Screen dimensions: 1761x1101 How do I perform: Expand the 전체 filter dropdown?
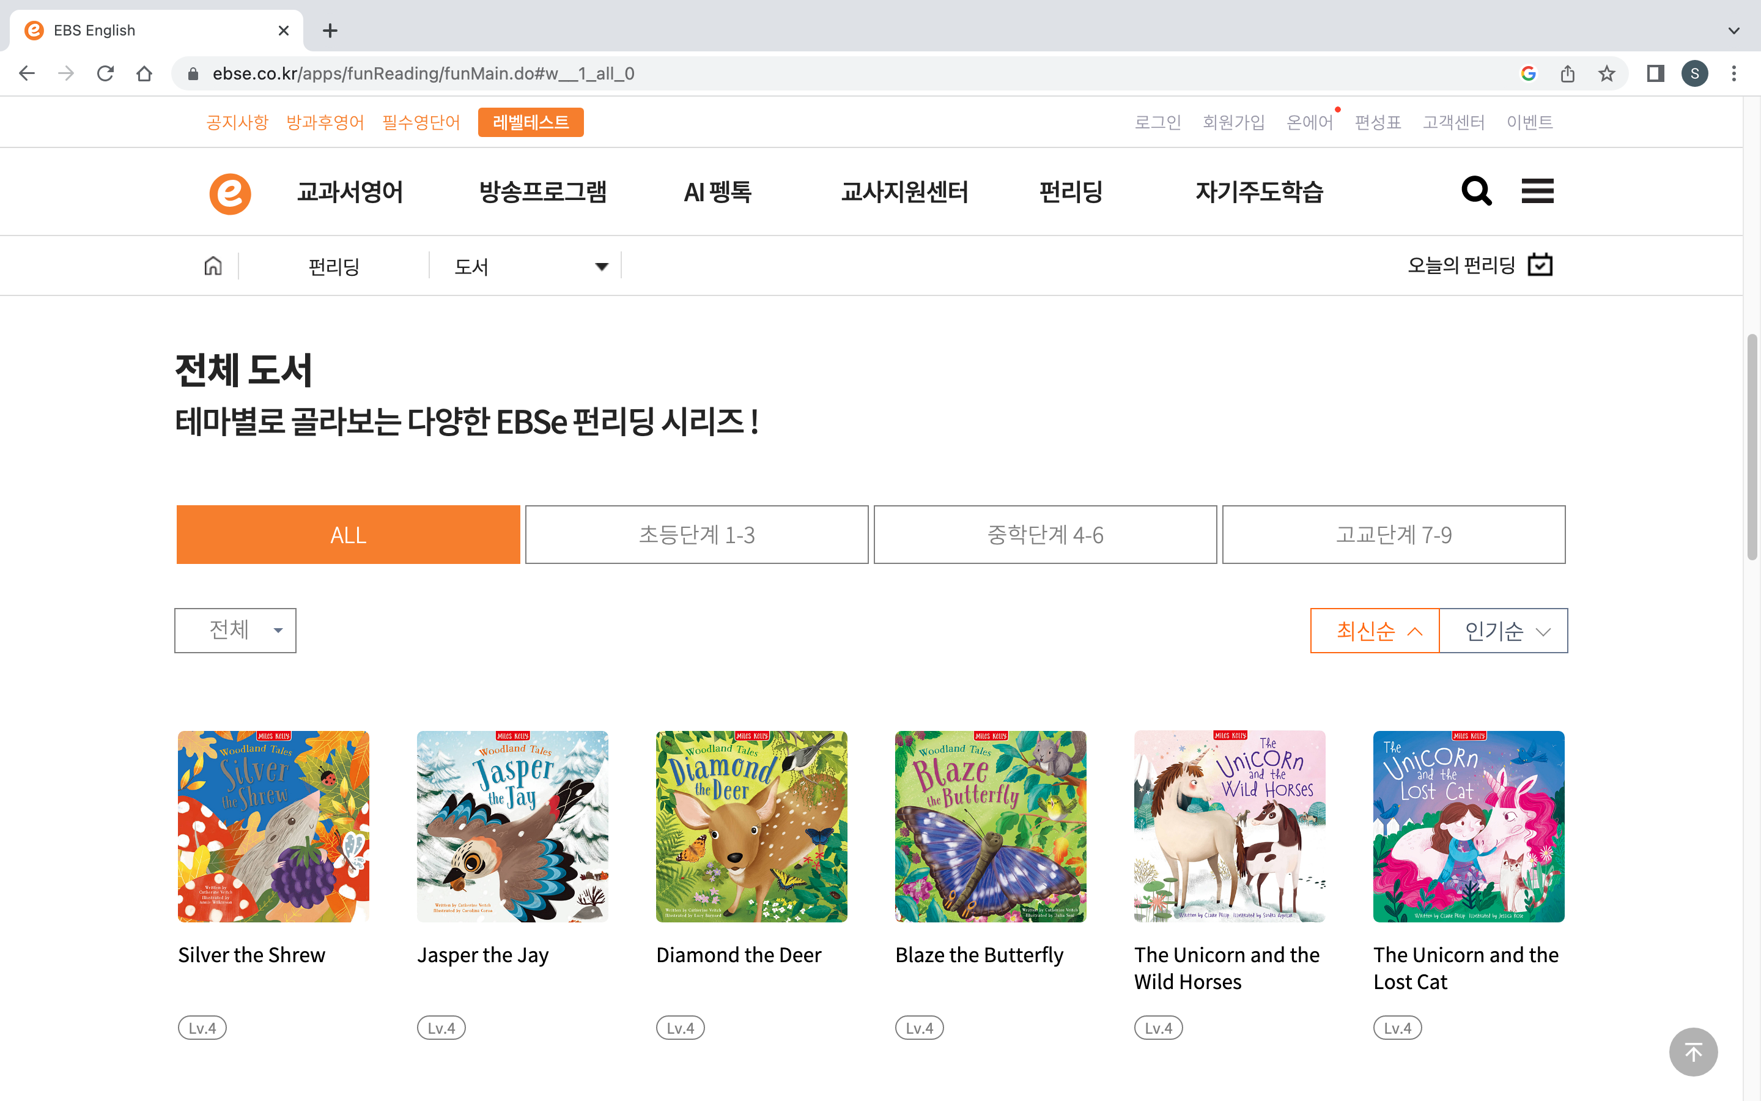[235, 631]
